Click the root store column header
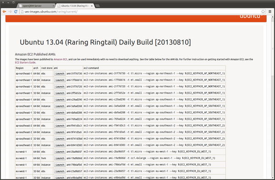The image size is (275, 180). (x=47, y=68)
